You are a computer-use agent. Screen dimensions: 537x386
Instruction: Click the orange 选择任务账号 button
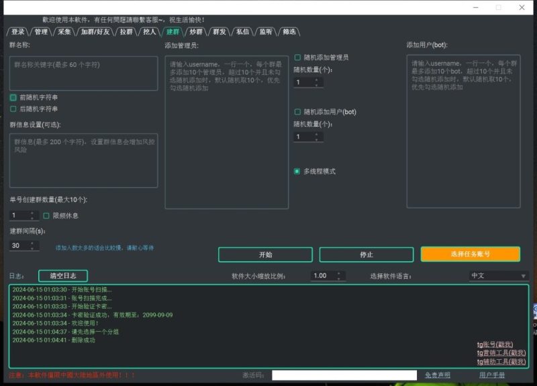pyautogui.click(x=470, y=255)
